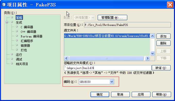Click source list scroll down arrow

click(152, 54)
